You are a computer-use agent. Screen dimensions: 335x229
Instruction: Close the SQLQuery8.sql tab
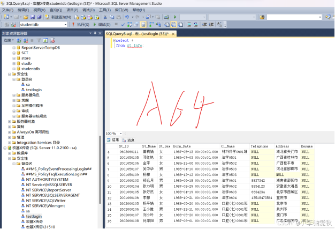pos(173,34)
